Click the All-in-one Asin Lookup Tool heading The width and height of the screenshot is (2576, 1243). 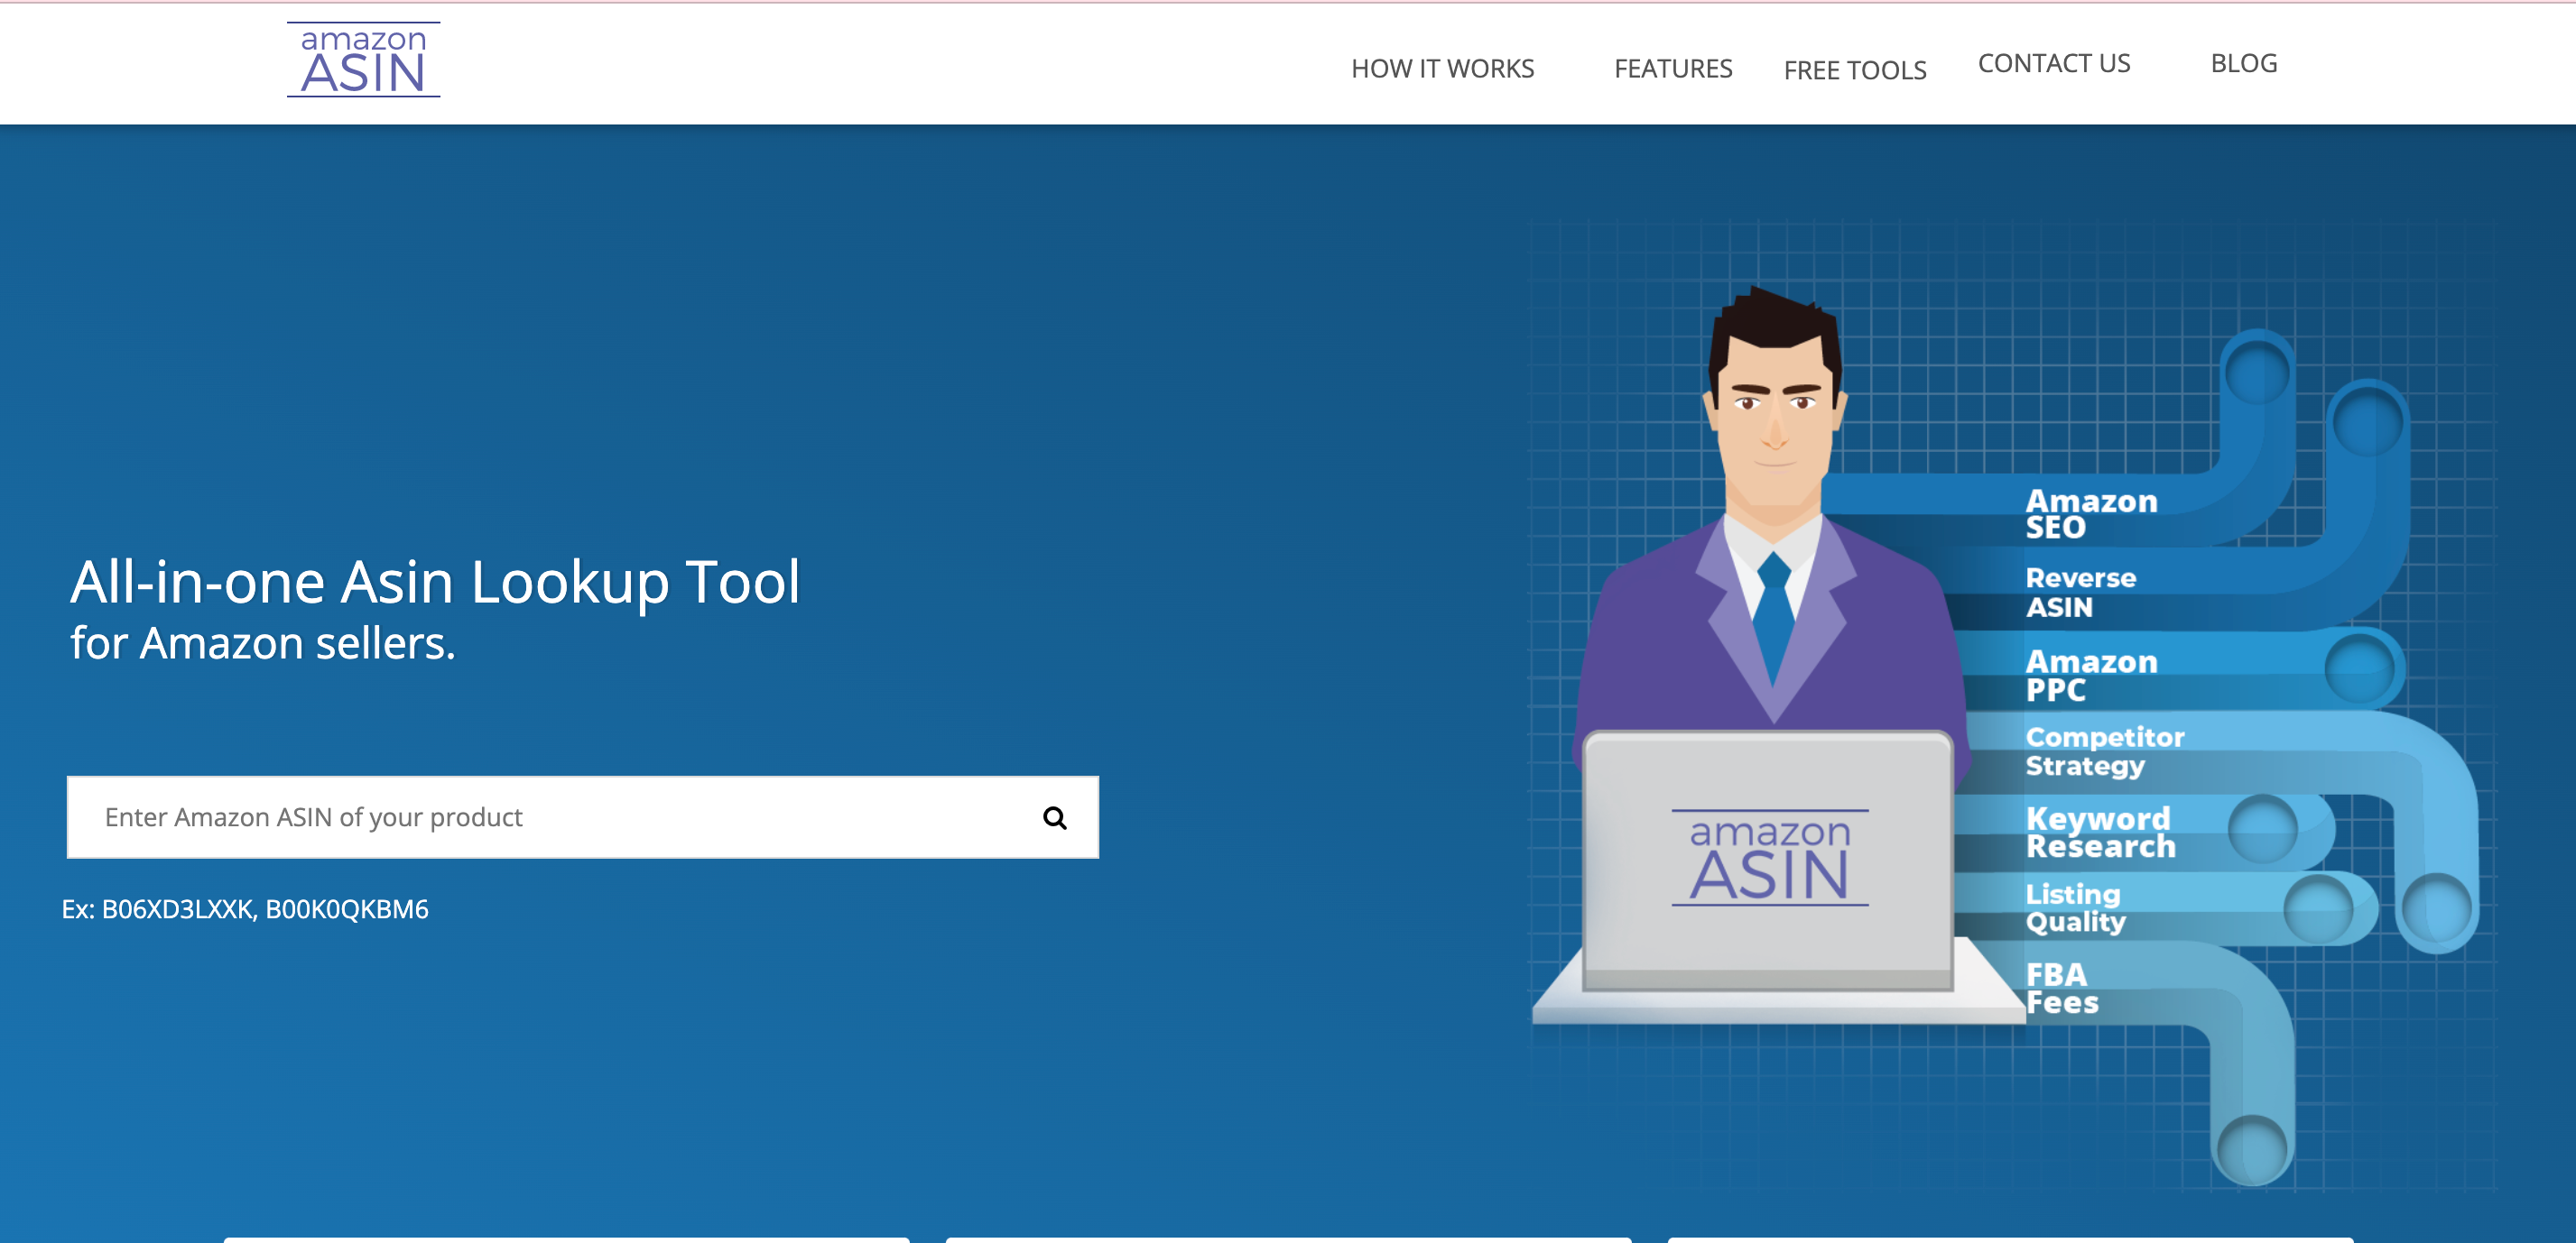[435, 583]
